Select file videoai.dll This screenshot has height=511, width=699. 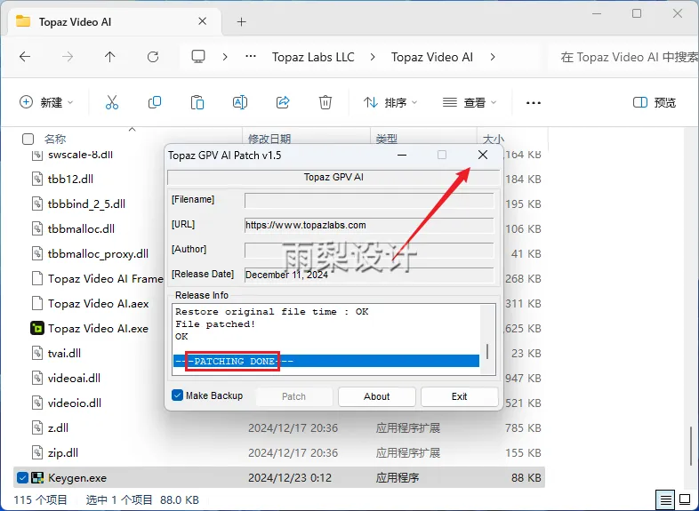pyautogui.click(x=74, y=379)
